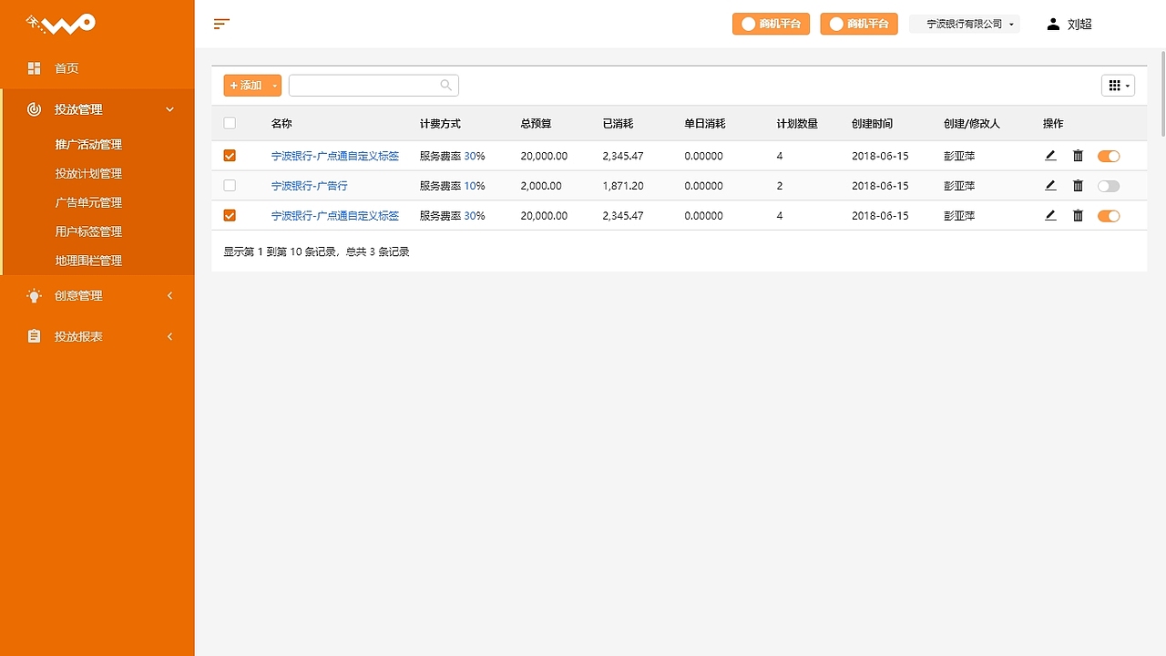Viewport: 1166px width, 656px height.
Task: Click the trash icon on the first row
Action: click(x=1078, y=155)
